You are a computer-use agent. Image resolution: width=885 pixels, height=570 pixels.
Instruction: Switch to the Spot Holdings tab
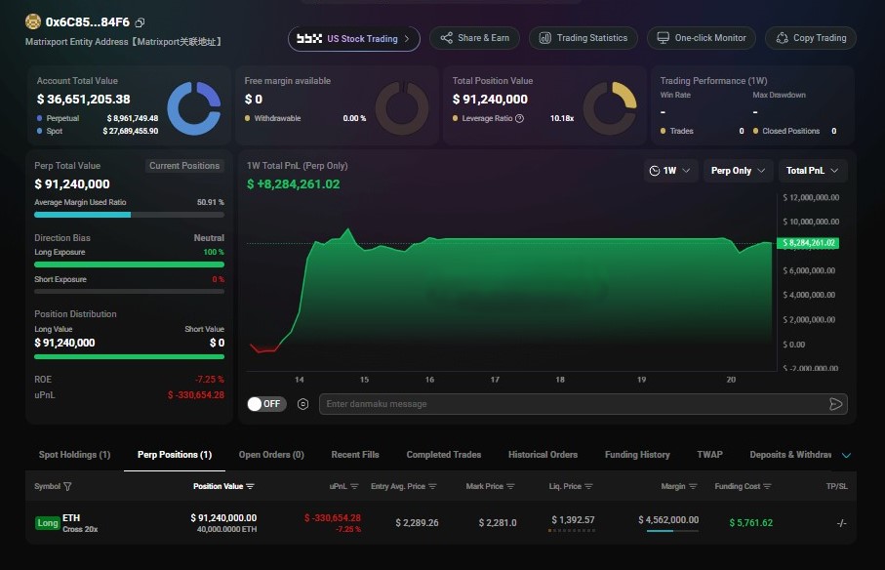point(74,455)
